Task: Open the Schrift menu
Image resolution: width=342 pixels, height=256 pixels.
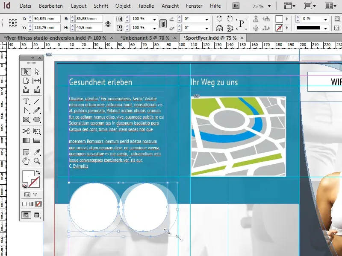Action: [x=101, y=6]
